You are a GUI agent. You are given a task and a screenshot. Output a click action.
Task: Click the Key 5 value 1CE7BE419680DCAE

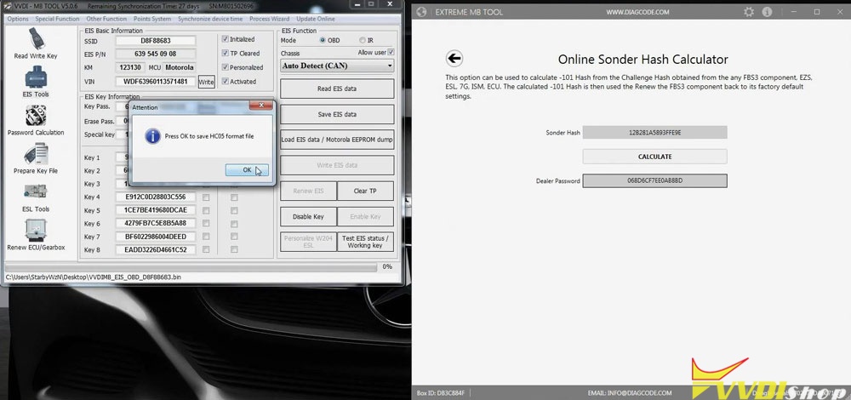pos(155,210)
